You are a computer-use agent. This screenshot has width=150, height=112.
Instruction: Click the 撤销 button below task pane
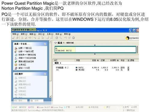tap(20, 101)
